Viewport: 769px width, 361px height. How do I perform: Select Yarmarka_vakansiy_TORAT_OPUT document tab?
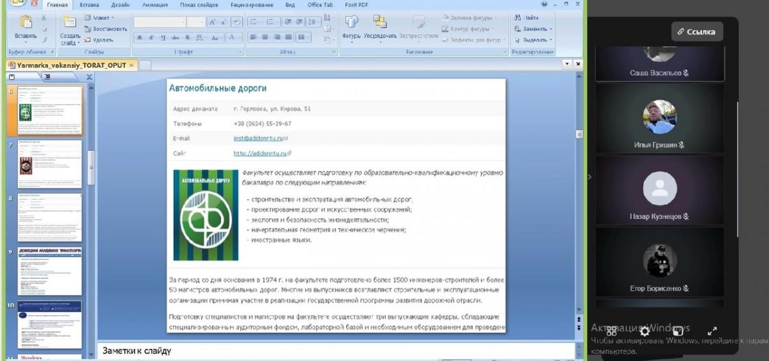72,65
